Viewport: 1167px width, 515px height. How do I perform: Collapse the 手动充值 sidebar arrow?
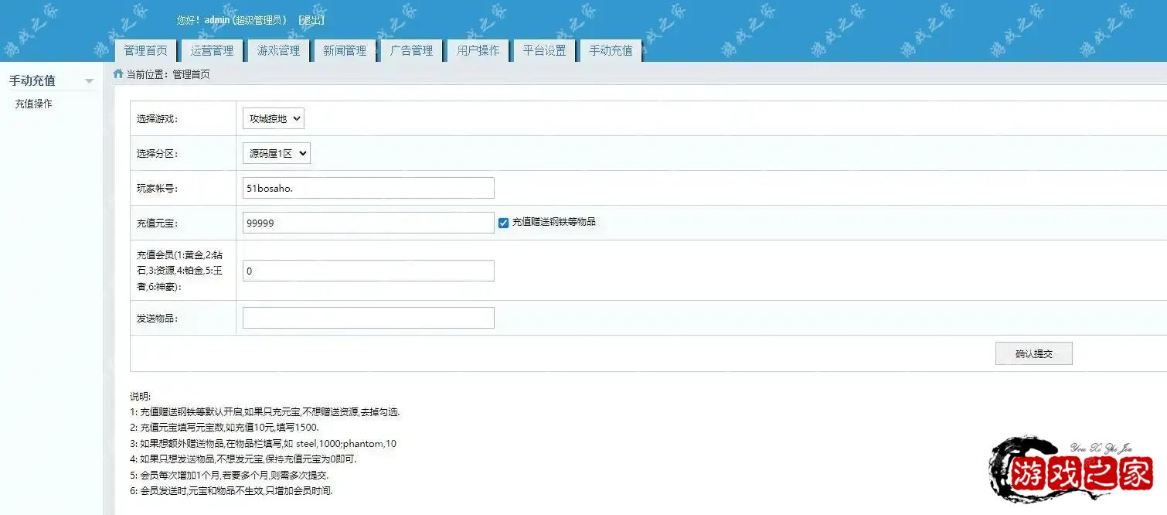point(90,81)
